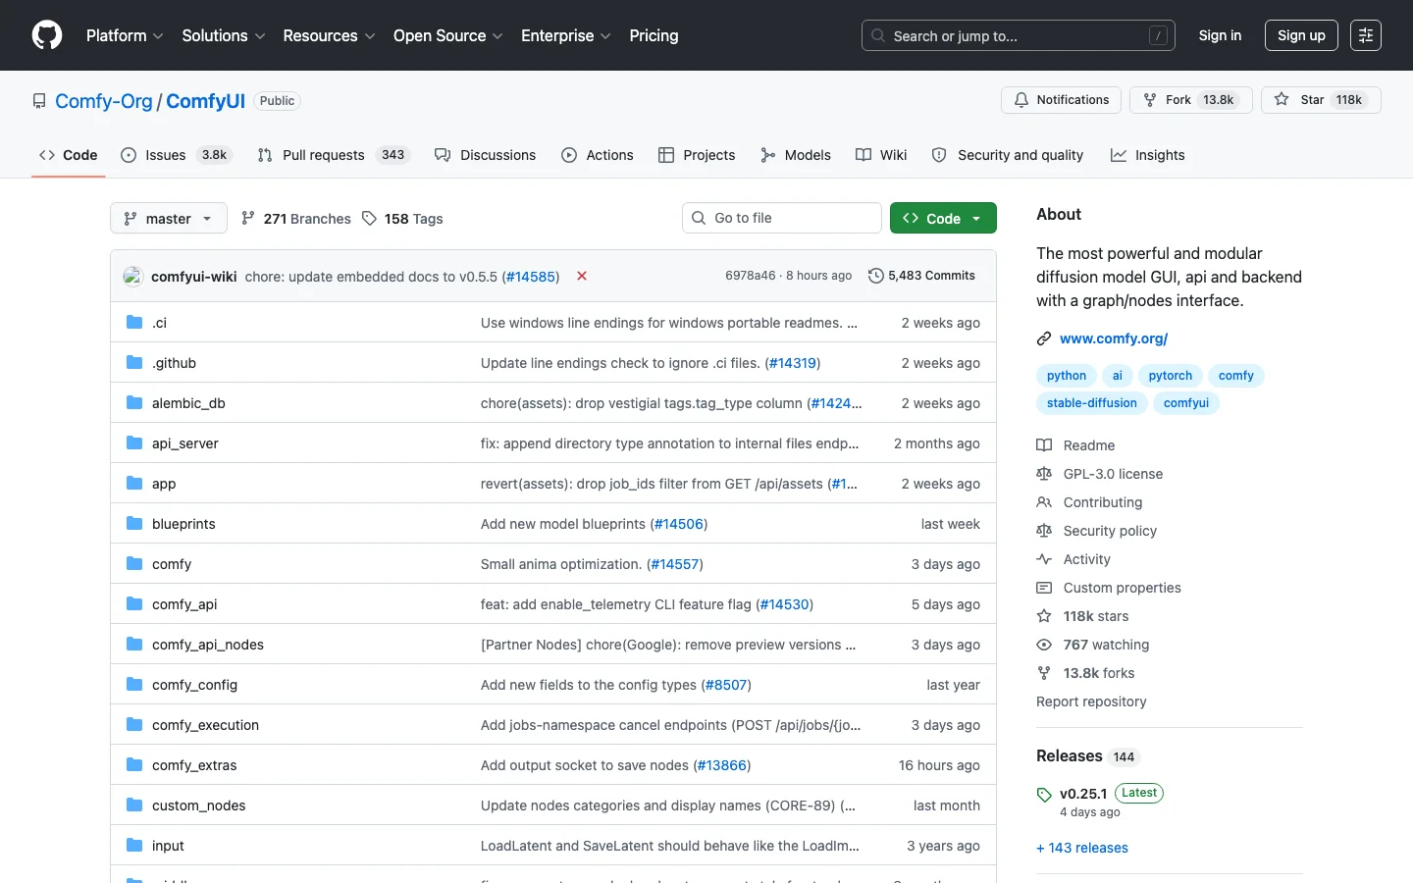This screenshot has height=883, width=1413.
Task: Open the Models tab
Action: click(796, 155)
